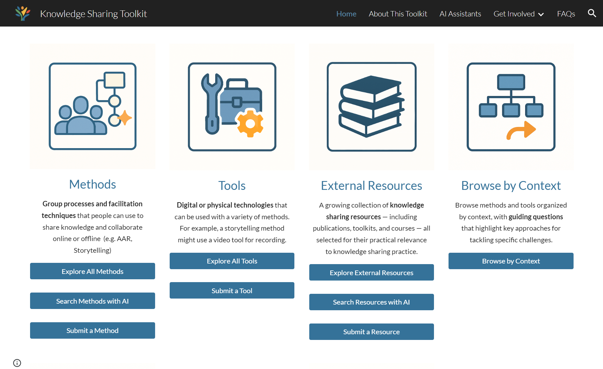603x369 pixels.
Task: Select the Home menu item
Action: click(346, 14)
